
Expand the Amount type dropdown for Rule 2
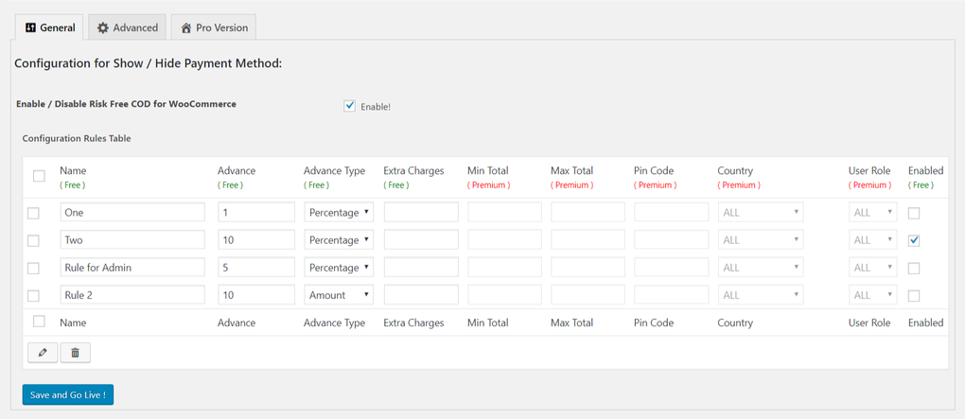(339, 295)
